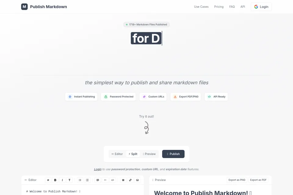293x195 pixels.
Task: Apply italic formatting in the editor toolbar
Action: pyautogui.click(x=62, y=180)
